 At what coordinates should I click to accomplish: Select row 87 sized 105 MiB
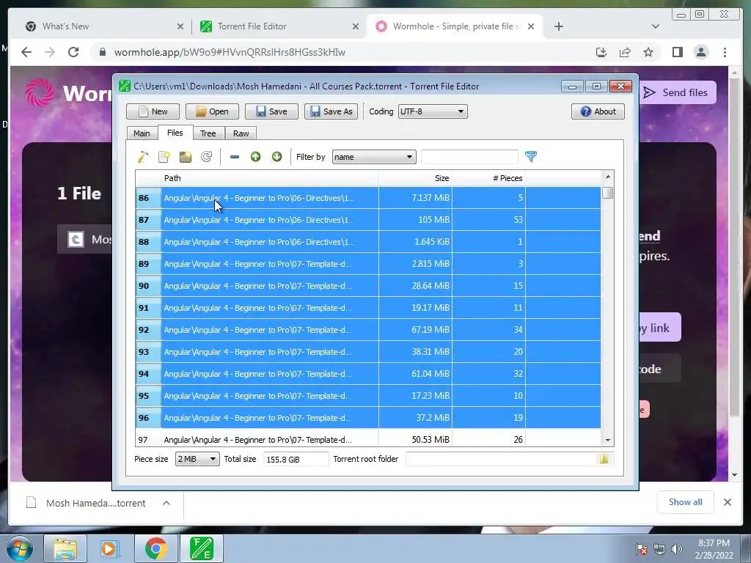point(368,220)
